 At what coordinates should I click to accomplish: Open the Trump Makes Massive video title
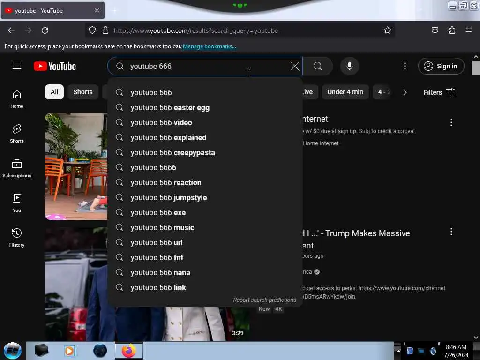356,239
